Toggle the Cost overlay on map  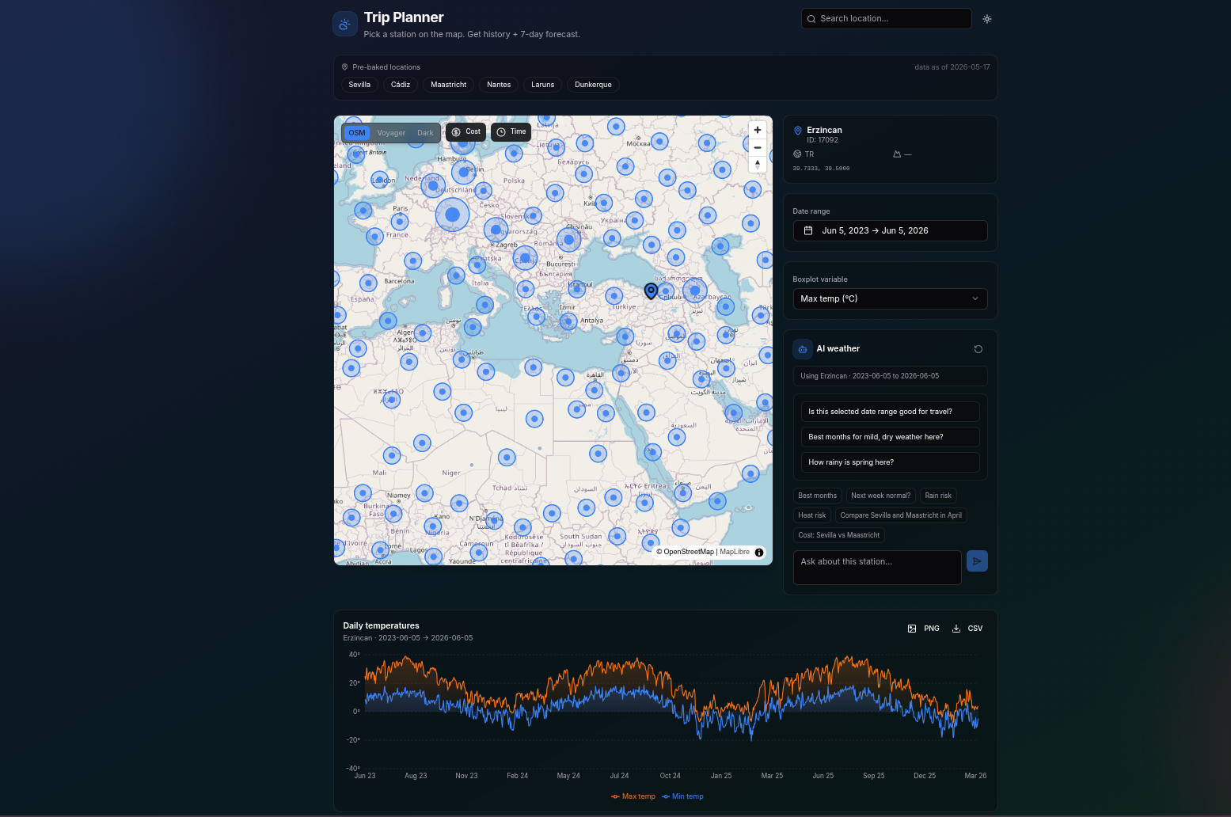tap(465, 132)
